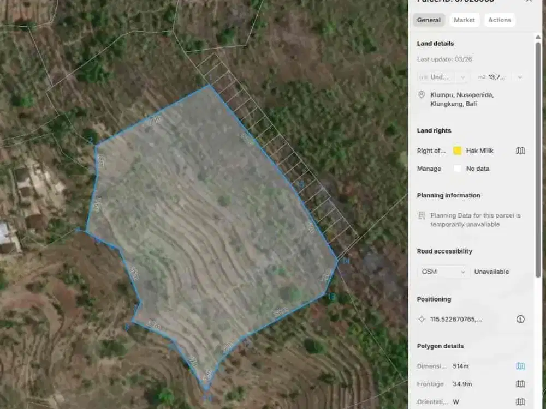The height and width of the screenshot is (409, 546).
Task: Select the Klumpu, Nusapenida address text
Action: pyautogui.click(x=462, y=99)
